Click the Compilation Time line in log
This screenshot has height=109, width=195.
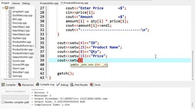[x=51, y=105]
